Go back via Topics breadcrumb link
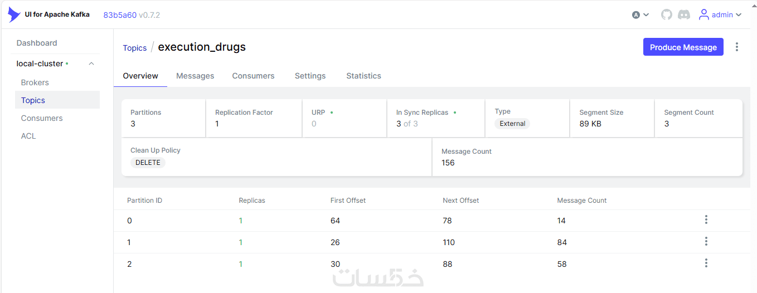Screen dimensions: 757x293 click(x=135, y=48)
